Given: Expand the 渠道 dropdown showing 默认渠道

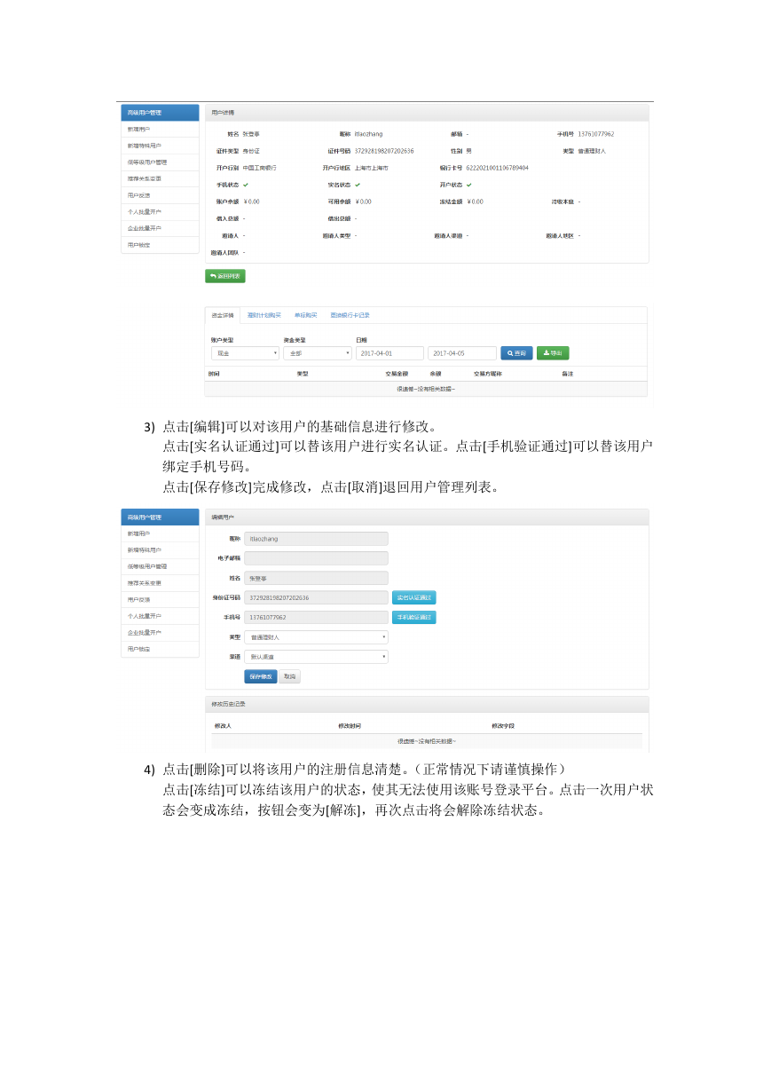Looking at the screenshot, I should tap(316, 657).
